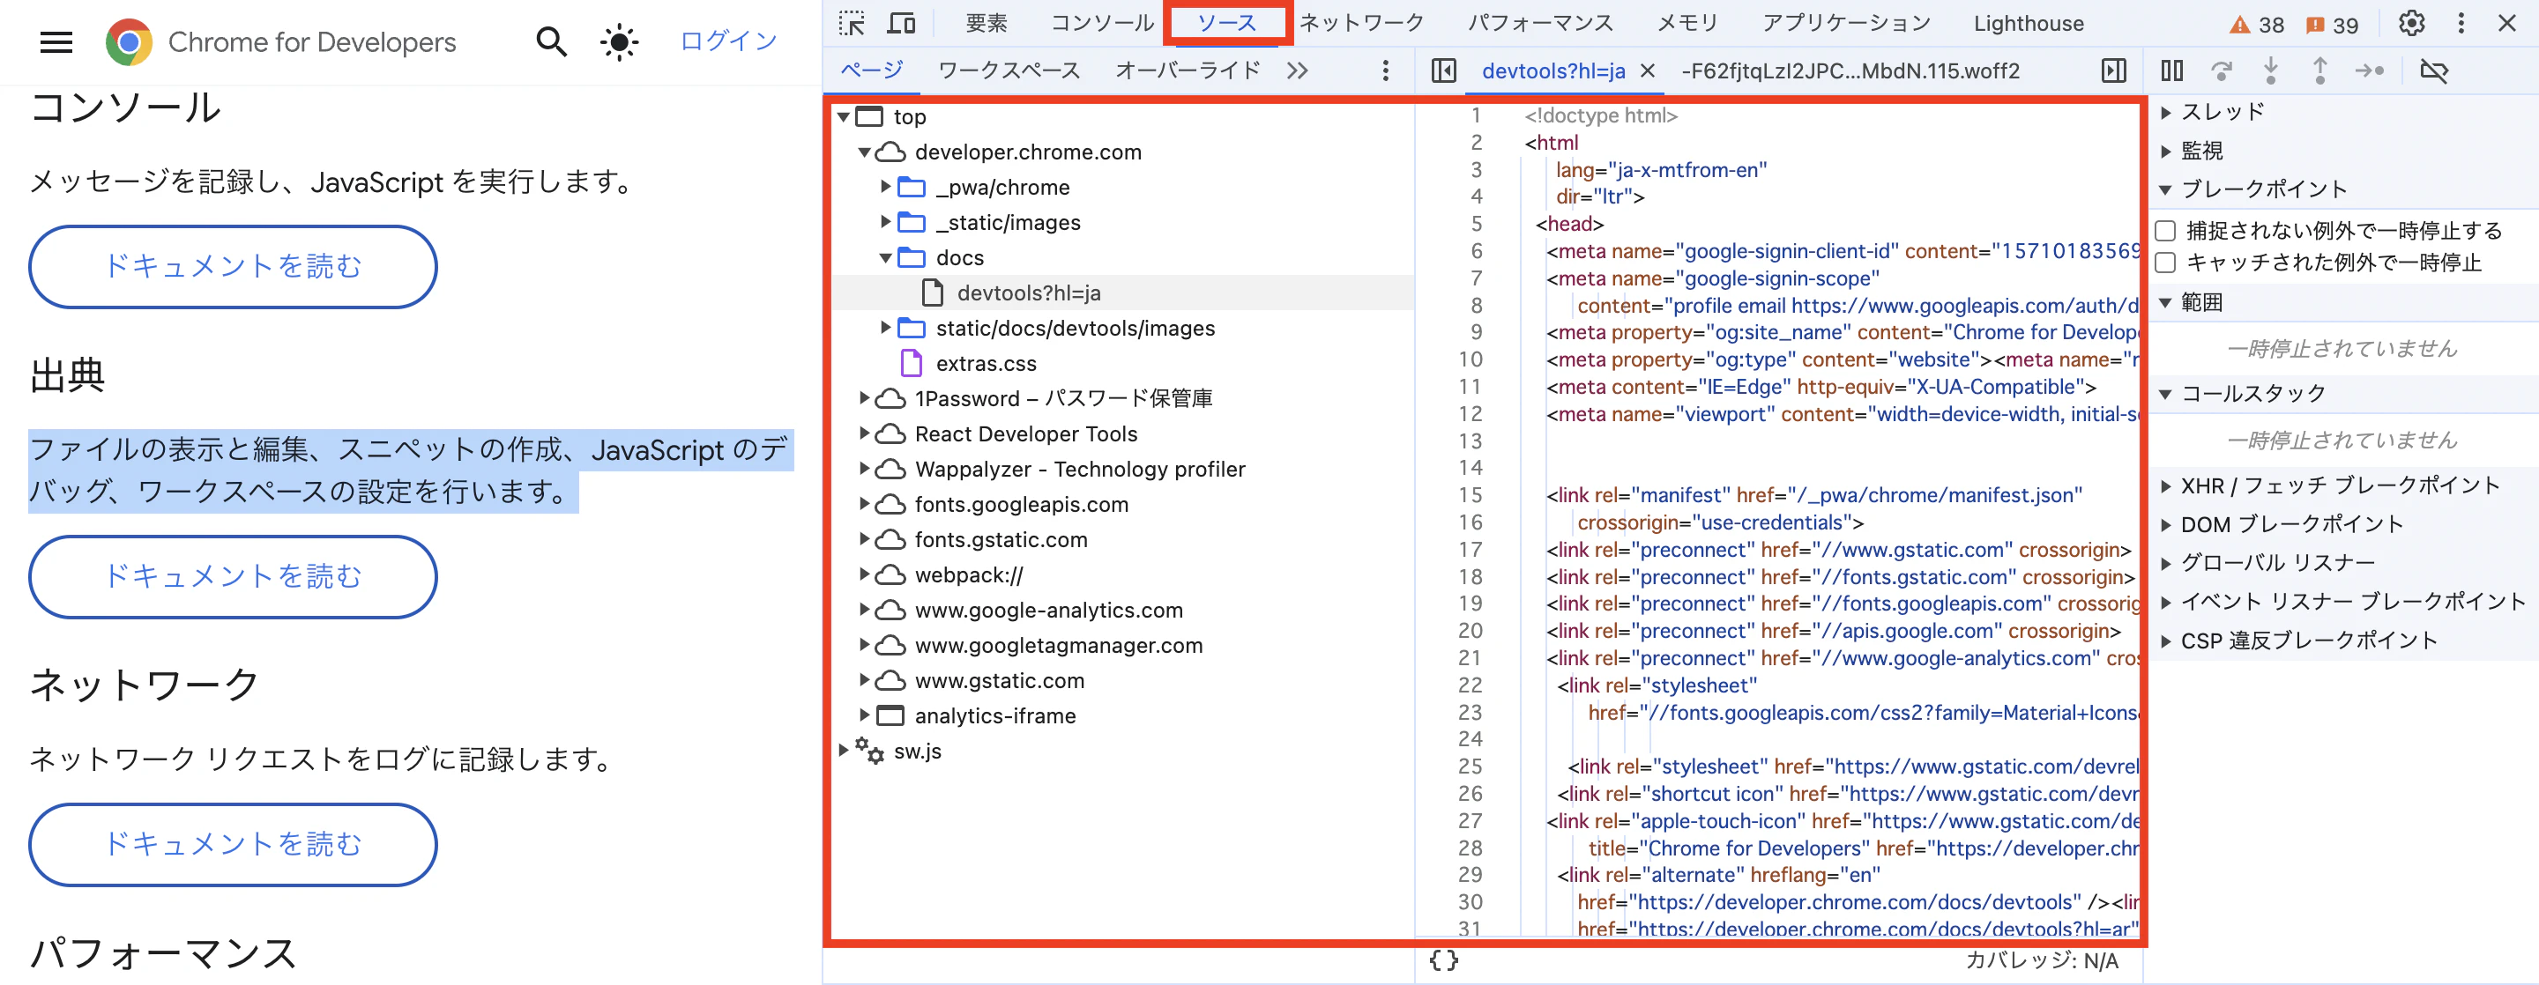Image resolution: width=2539 pixels, height=985 pixels.
Task: Select extras.css in the file tree
Action: pos(986,364)
